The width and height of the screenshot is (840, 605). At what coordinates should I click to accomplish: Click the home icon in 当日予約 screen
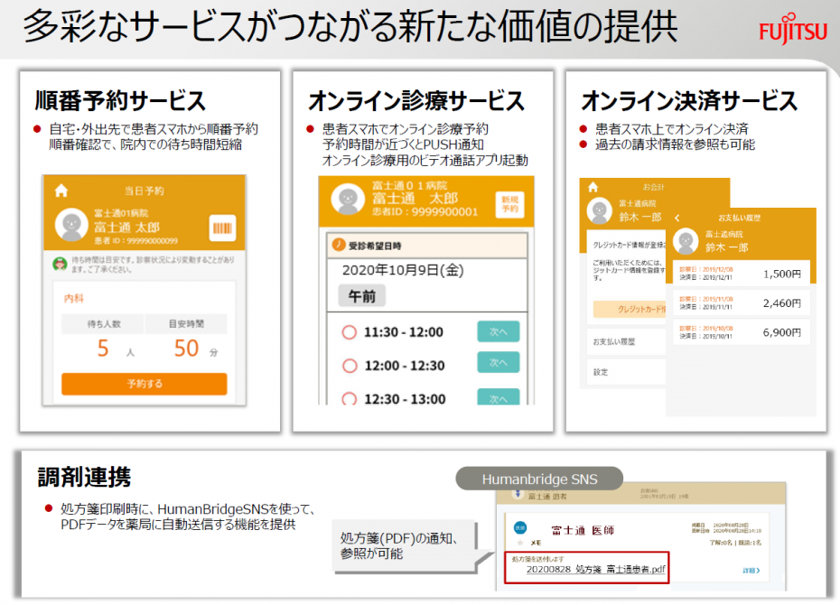[61, 191]
